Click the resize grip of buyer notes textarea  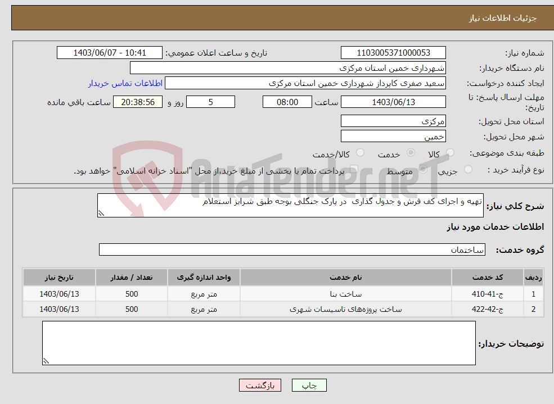pos(46,361)
